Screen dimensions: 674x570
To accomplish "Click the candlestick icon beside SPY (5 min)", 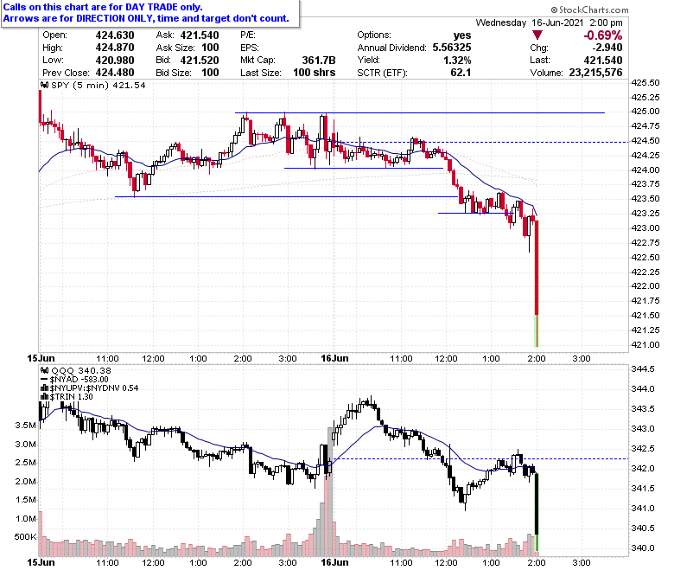I will pyautogui.click(x=44, y=85).
